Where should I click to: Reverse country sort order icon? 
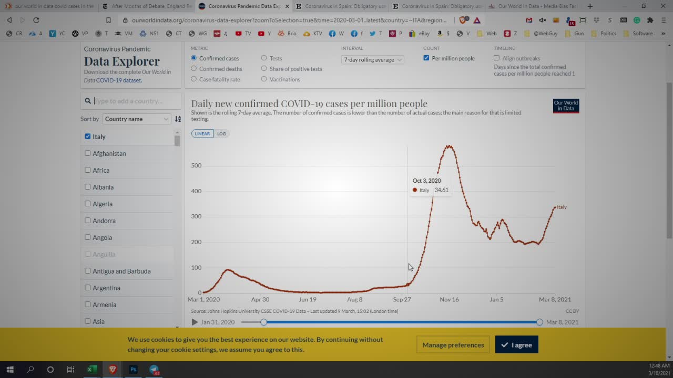178,119
